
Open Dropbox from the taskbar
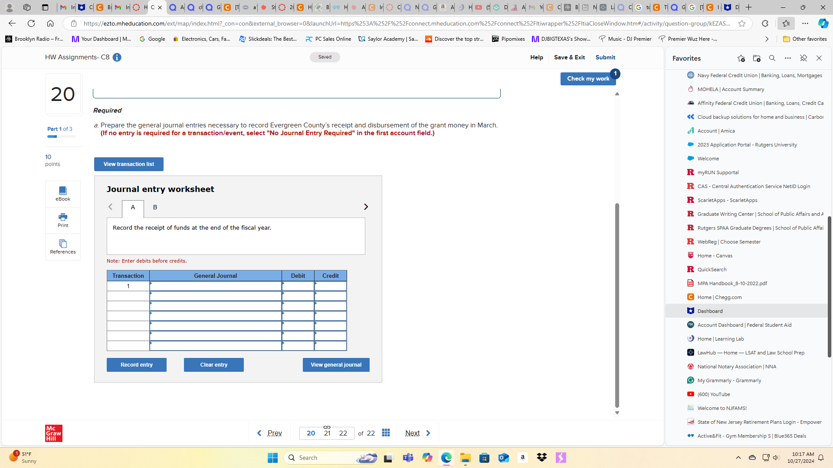coord(542,458)
